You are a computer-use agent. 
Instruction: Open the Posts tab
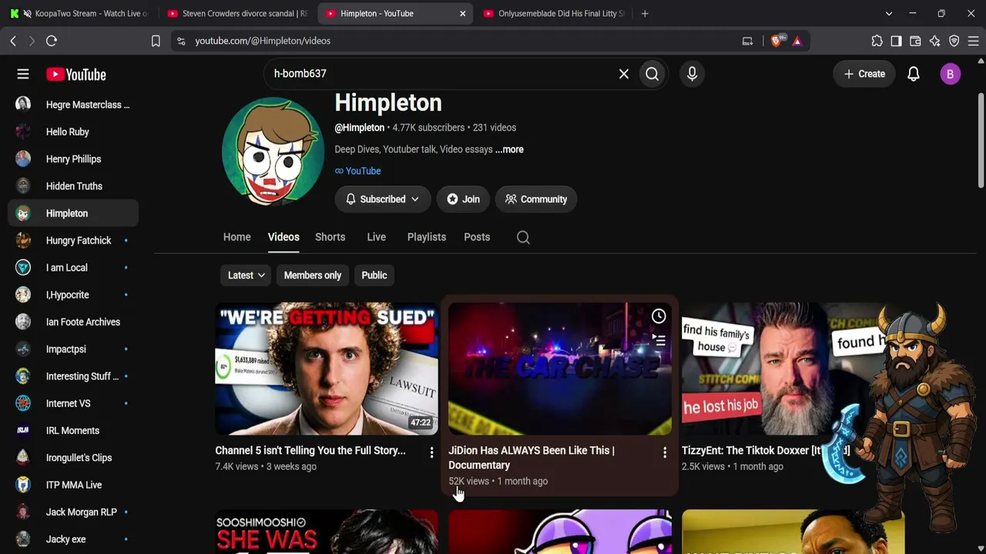[x=477, y=237]
